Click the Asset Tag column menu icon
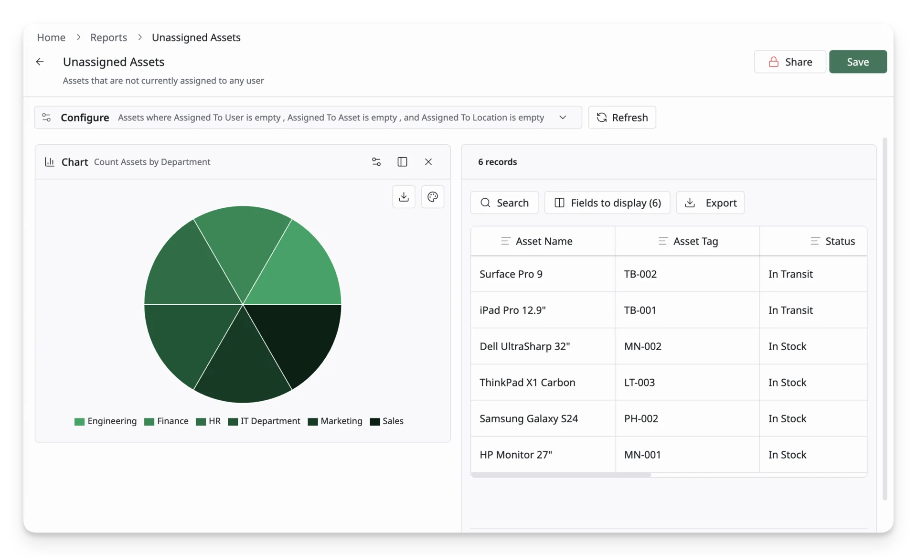917x556 pixels. (663, 241)
